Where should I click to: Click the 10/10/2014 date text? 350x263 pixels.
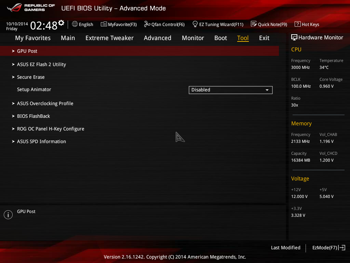point(17,24)
